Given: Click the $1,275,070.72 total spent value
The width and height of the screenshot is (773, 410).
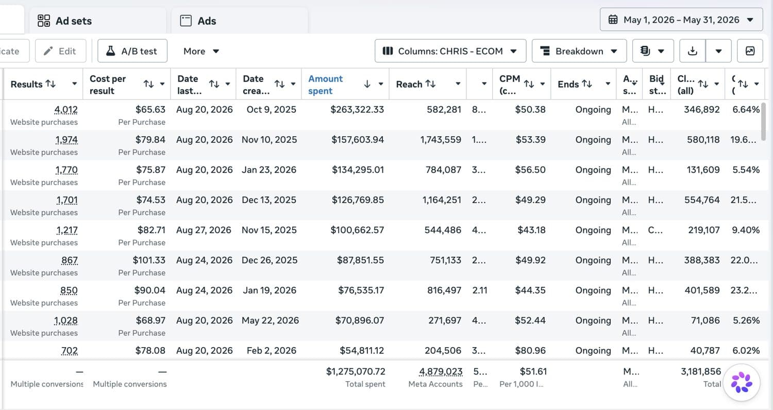Looking at the screenshot, I should point(356,371).
